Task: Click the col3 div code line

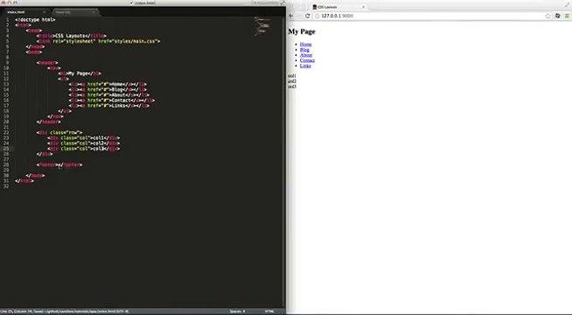Action: click(x=84, y=149)
